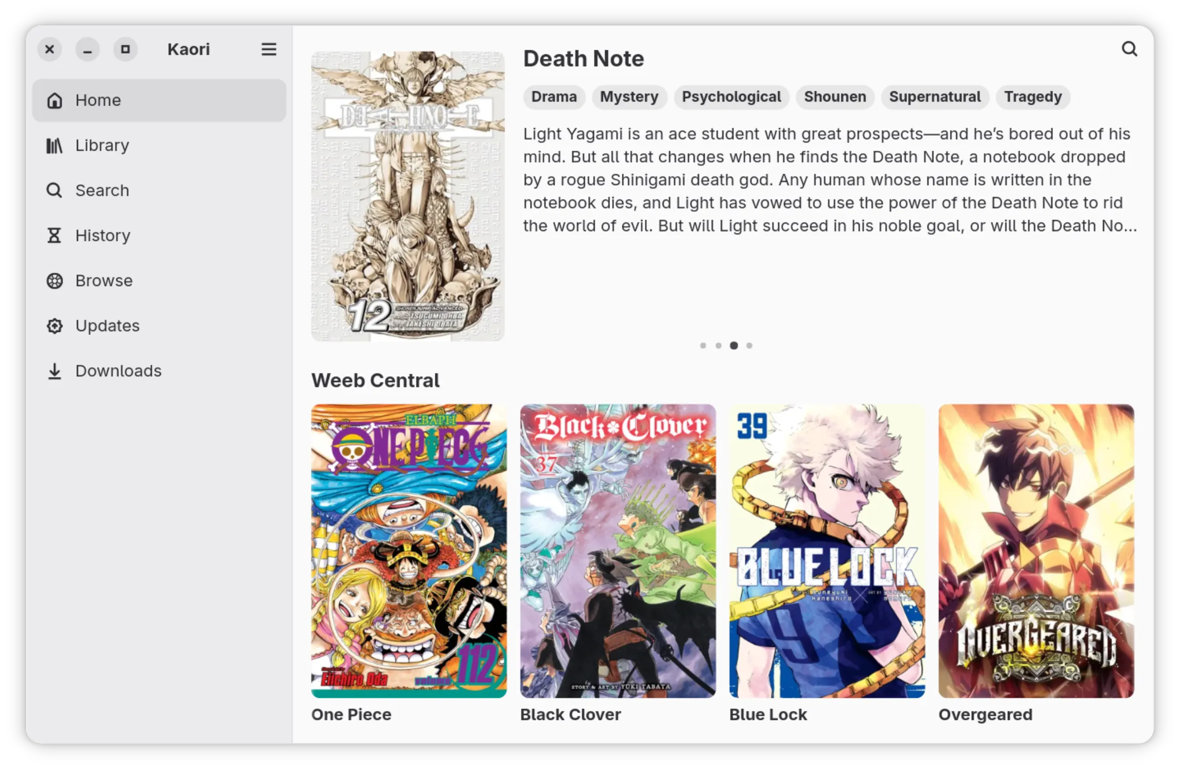Screen dimensions: 1179x769
Task: Go to the History label
Action: (x=103, y=236)
